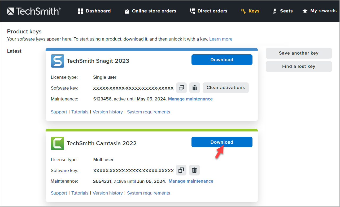Image resolution: width=340 pixels, height=207 pixels.
Task: Delete the Camtasia software key
Action: 194,170
